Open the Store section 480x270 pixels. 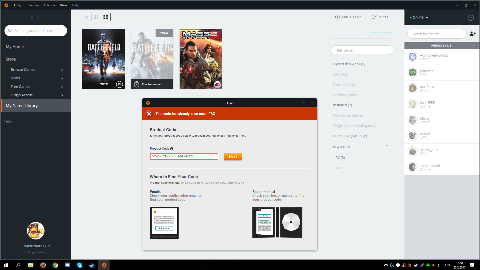click(11, 59)
